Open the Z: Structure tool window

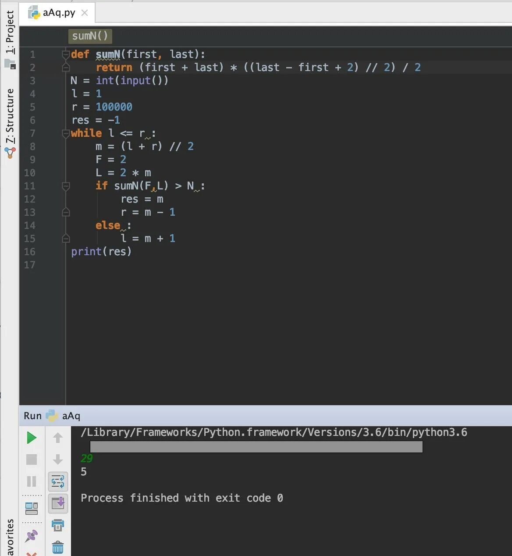10,116
